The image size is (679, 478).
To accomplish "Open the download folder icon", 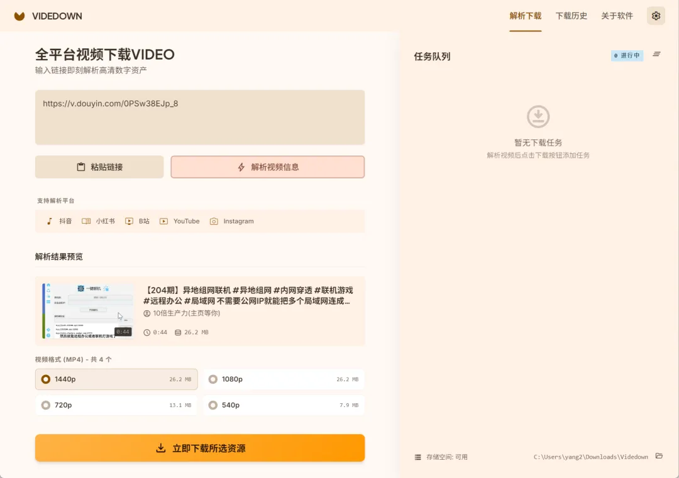I will (x=659, y=456).
